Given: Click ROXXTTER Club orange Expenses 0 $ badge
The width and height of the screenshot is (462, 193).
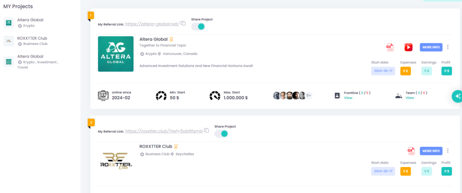Looking at the screenshot, I should [406, 171].
